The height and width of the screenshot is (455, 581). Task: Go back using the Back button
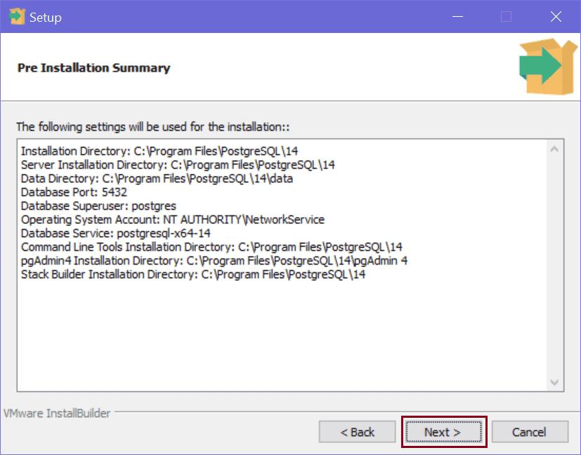(358, 432)
